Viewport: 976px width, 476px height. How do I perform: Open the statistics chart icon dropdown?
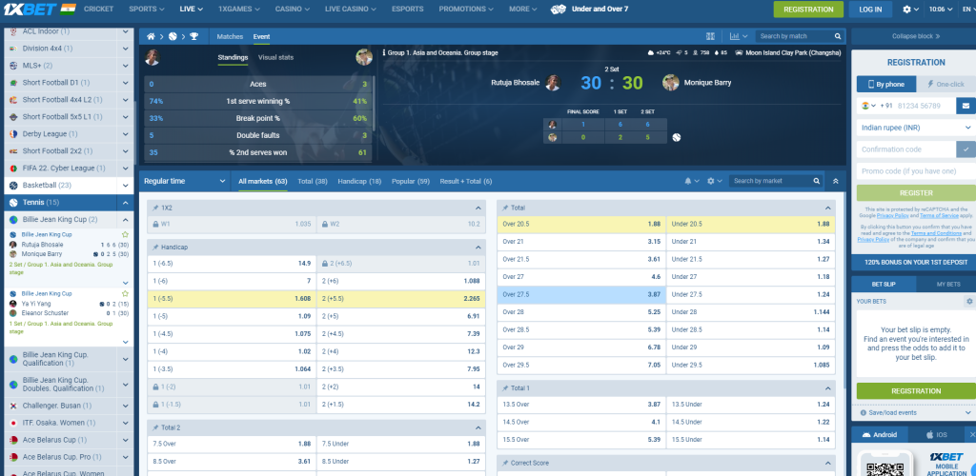pos(739,37)
